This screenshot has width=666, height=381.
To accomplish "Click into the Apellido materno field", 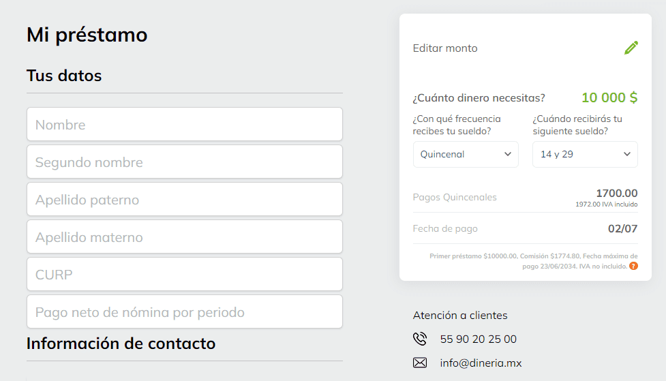I will pyautogui.click(x=185, y=237).
